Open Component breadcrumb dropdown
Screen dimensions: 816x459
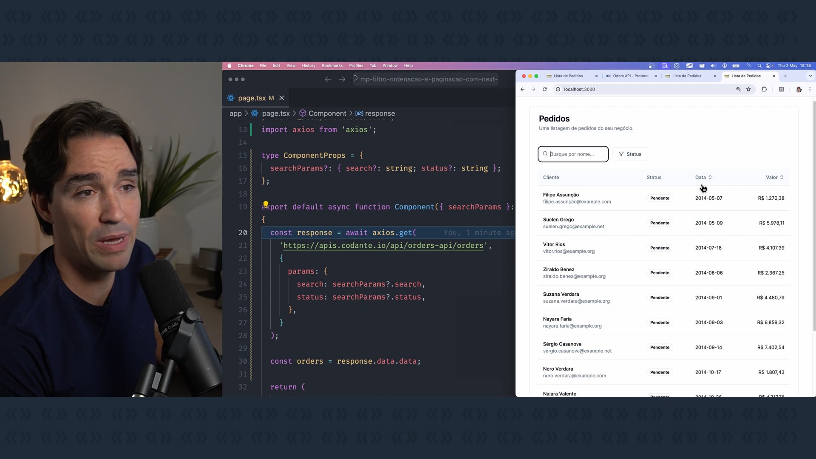coord(327,113)
